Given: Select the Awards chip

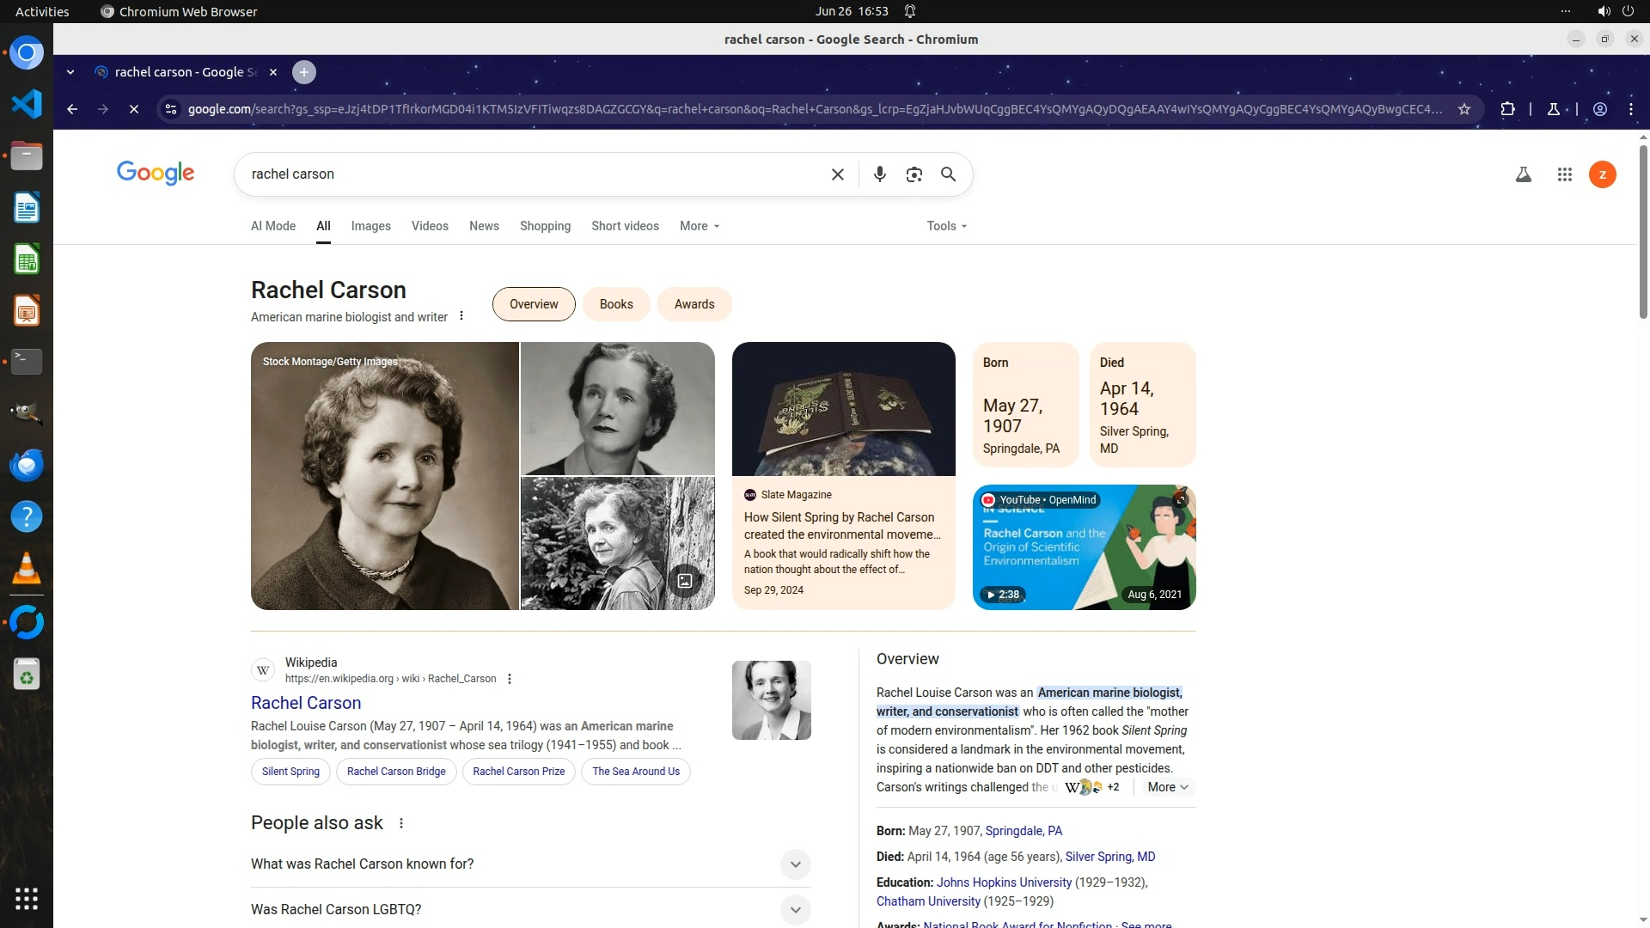Looking at the screenshot, I should [694, 304].
